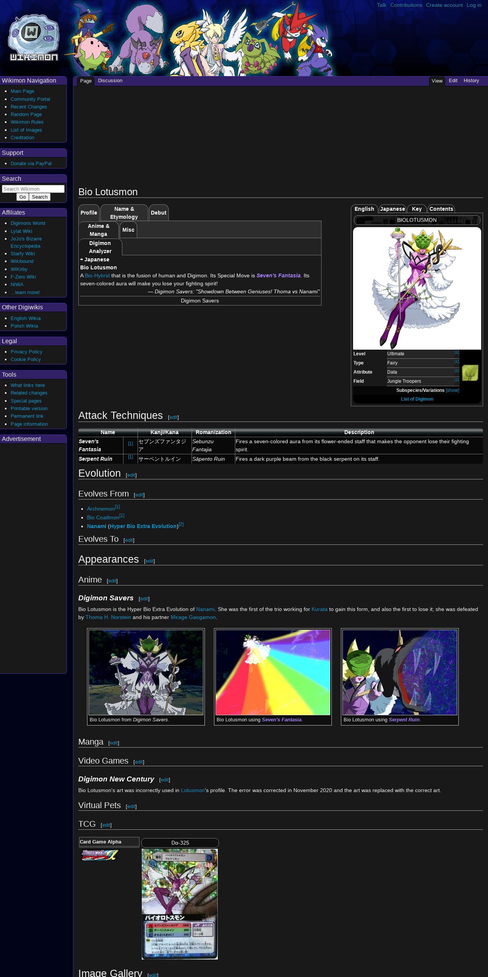Open the Bio Coatlmon link

click(x=103, y=517)
